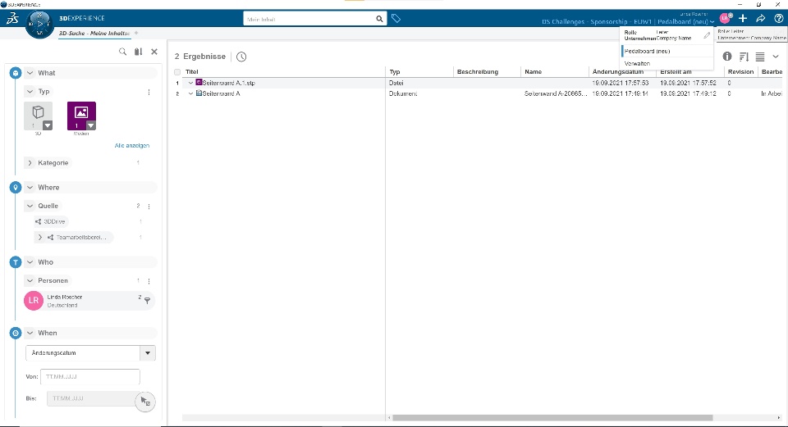Collapse the When section

[30, 333]
